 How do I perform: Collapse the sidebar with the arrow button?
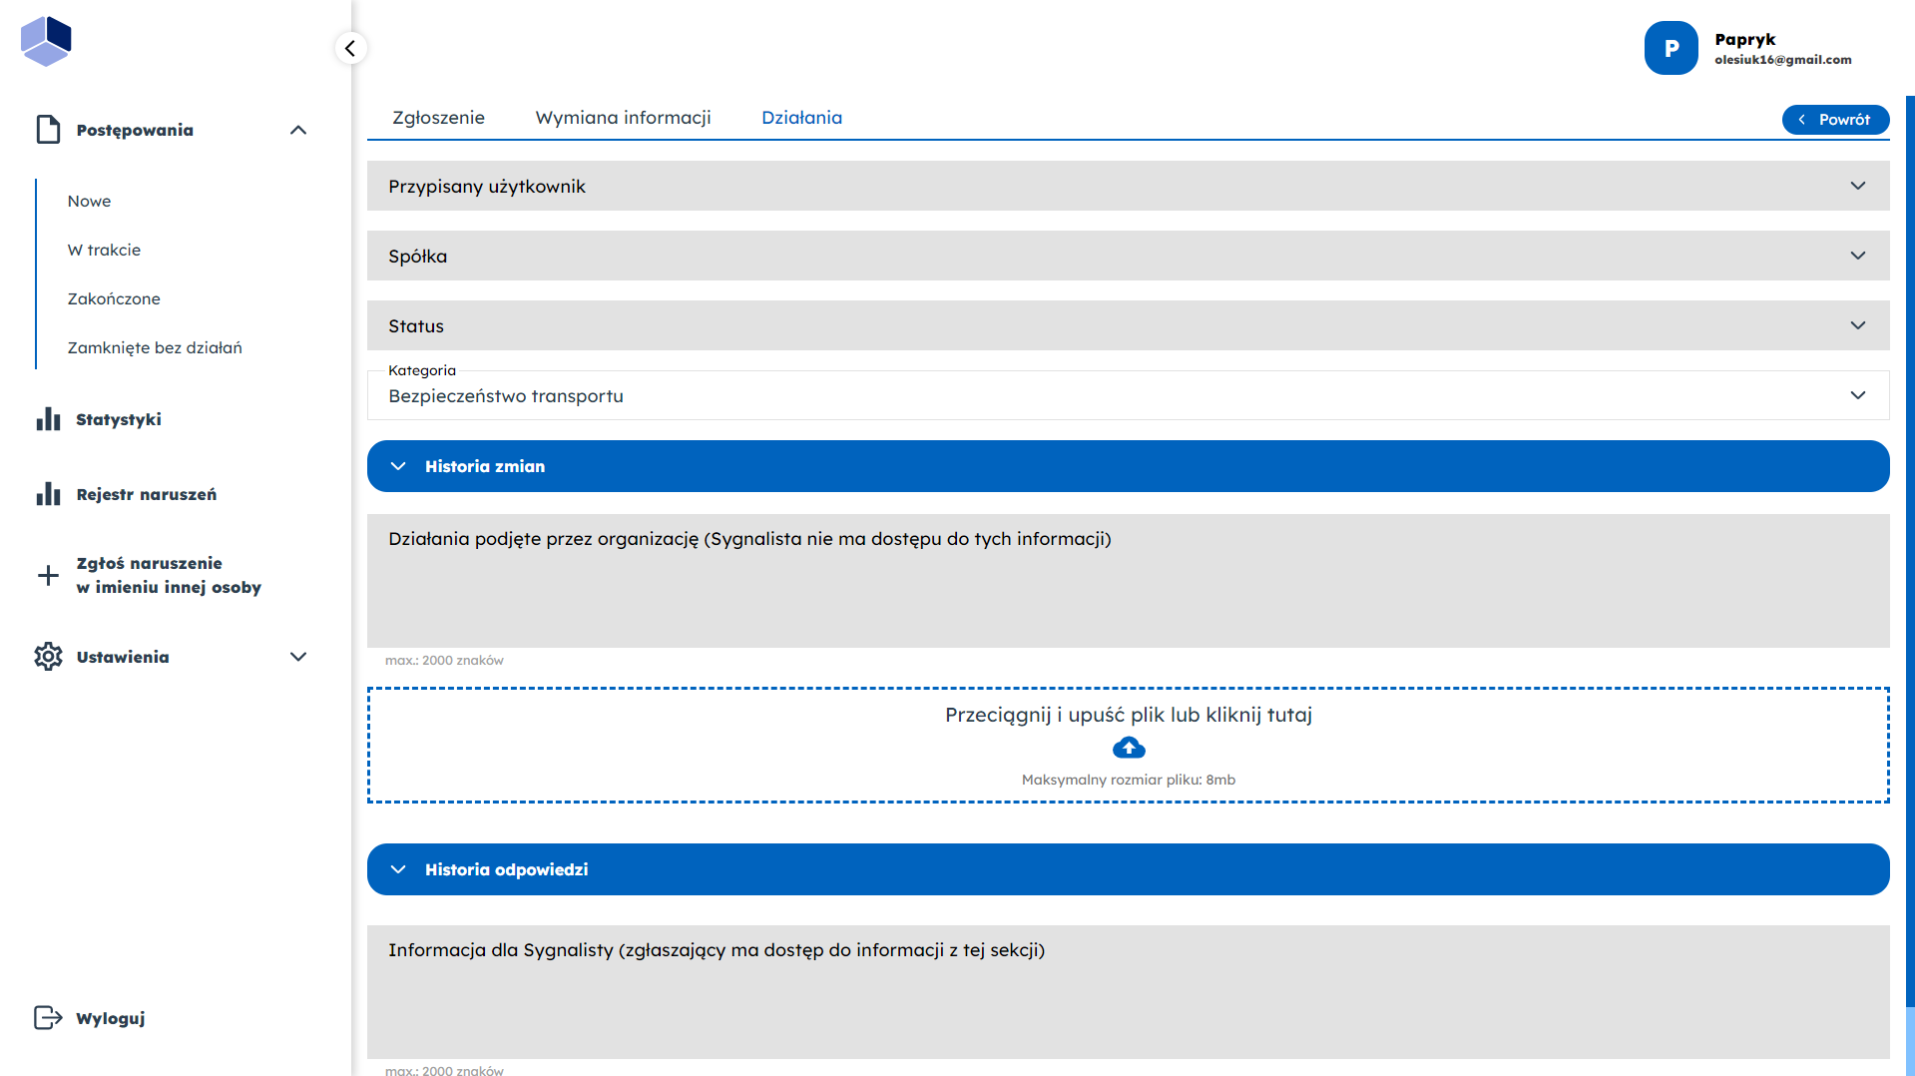pyautogui.click(x=350, y=48)
